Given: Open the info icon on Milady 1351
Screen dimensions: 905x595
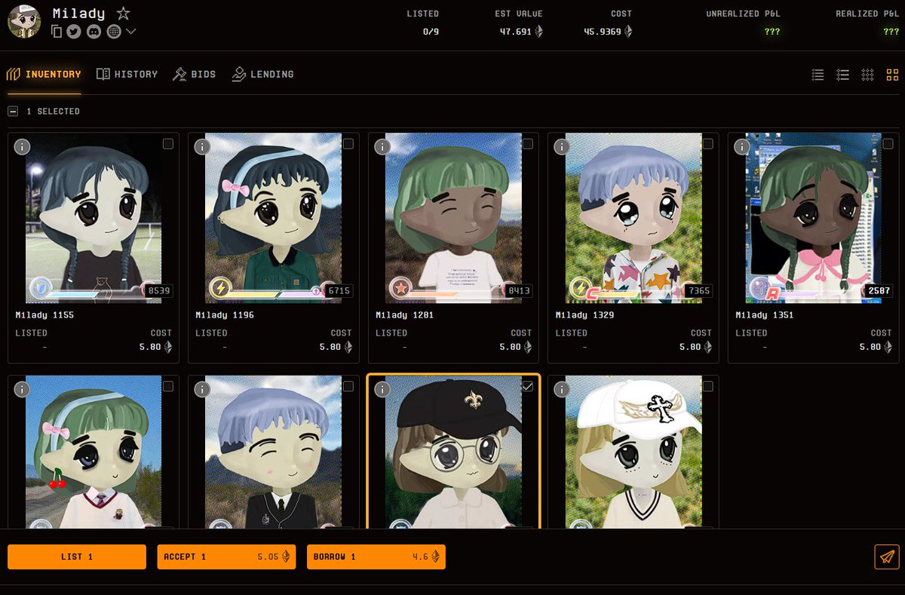Looking at the screenshot, I should click(742, 146).
